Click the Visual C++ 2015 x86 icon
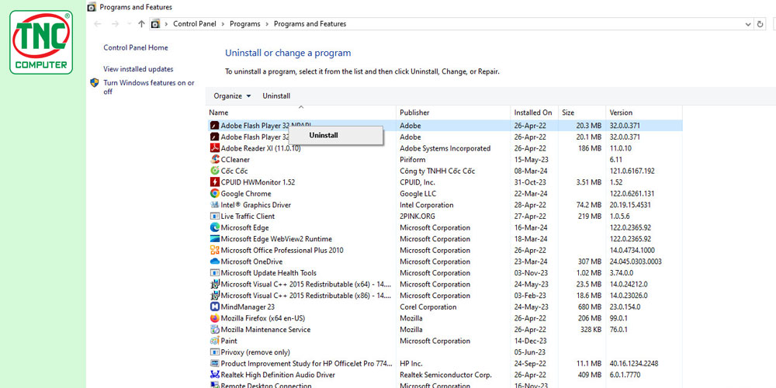The image size is (776, 388). [215, 296]
